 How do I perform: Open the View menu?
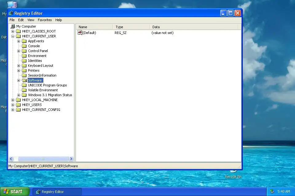pyautogui.click(x=31, y=20)
